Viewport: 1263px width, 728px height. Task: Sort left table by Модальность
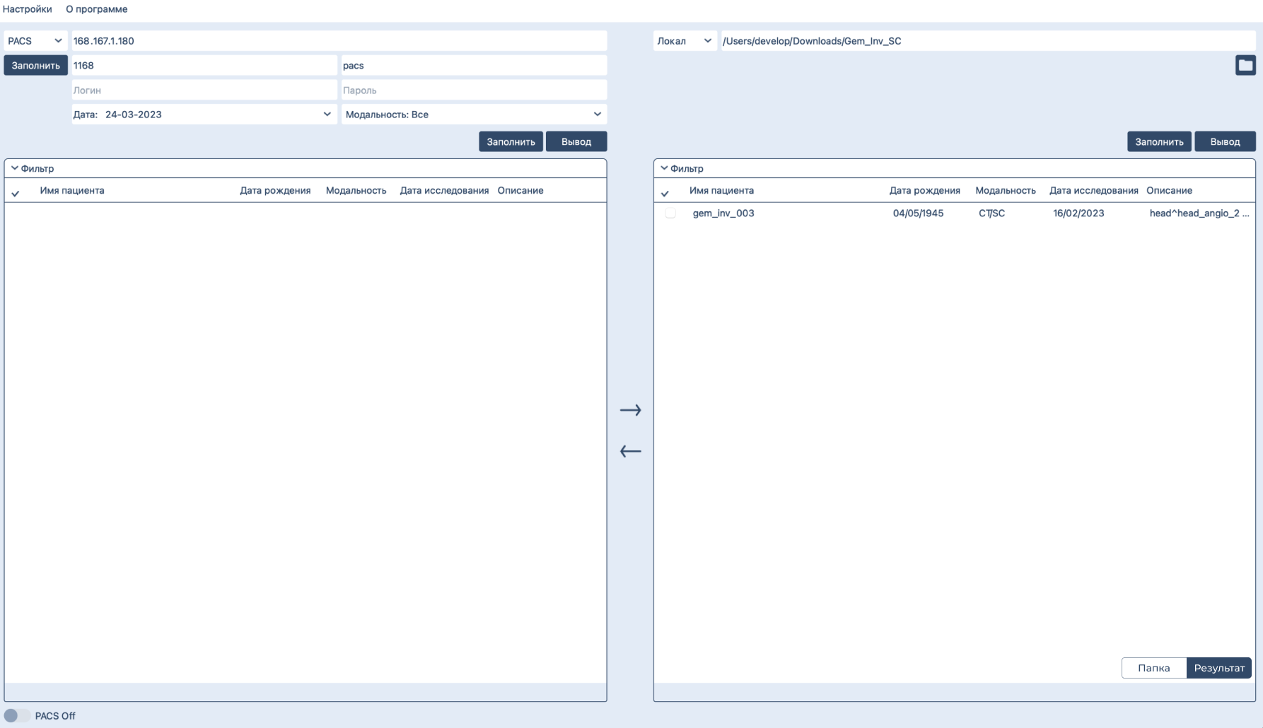click(x=356, y=190)
